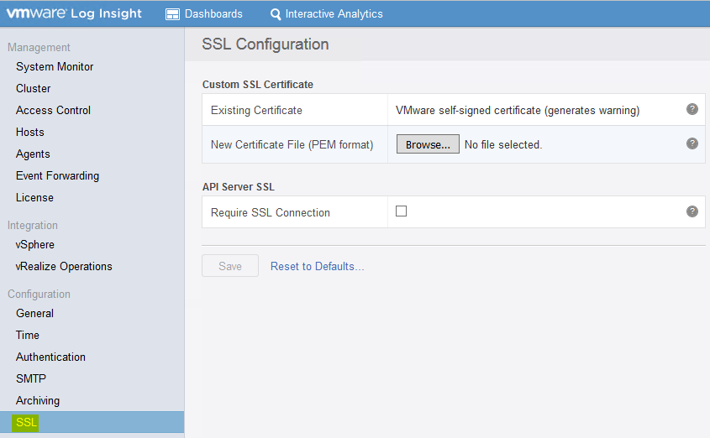Open Authentication configuration page
Image resolution: width=710 pixels, height=438 pixels.
coord(50,357)
